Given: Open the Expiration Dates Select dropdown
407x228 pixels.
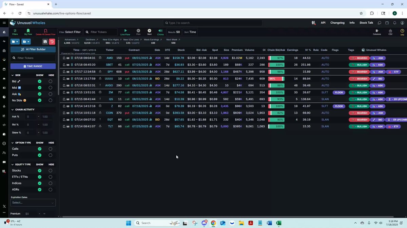Looking at the screenshot, I should tap(33, 203).
